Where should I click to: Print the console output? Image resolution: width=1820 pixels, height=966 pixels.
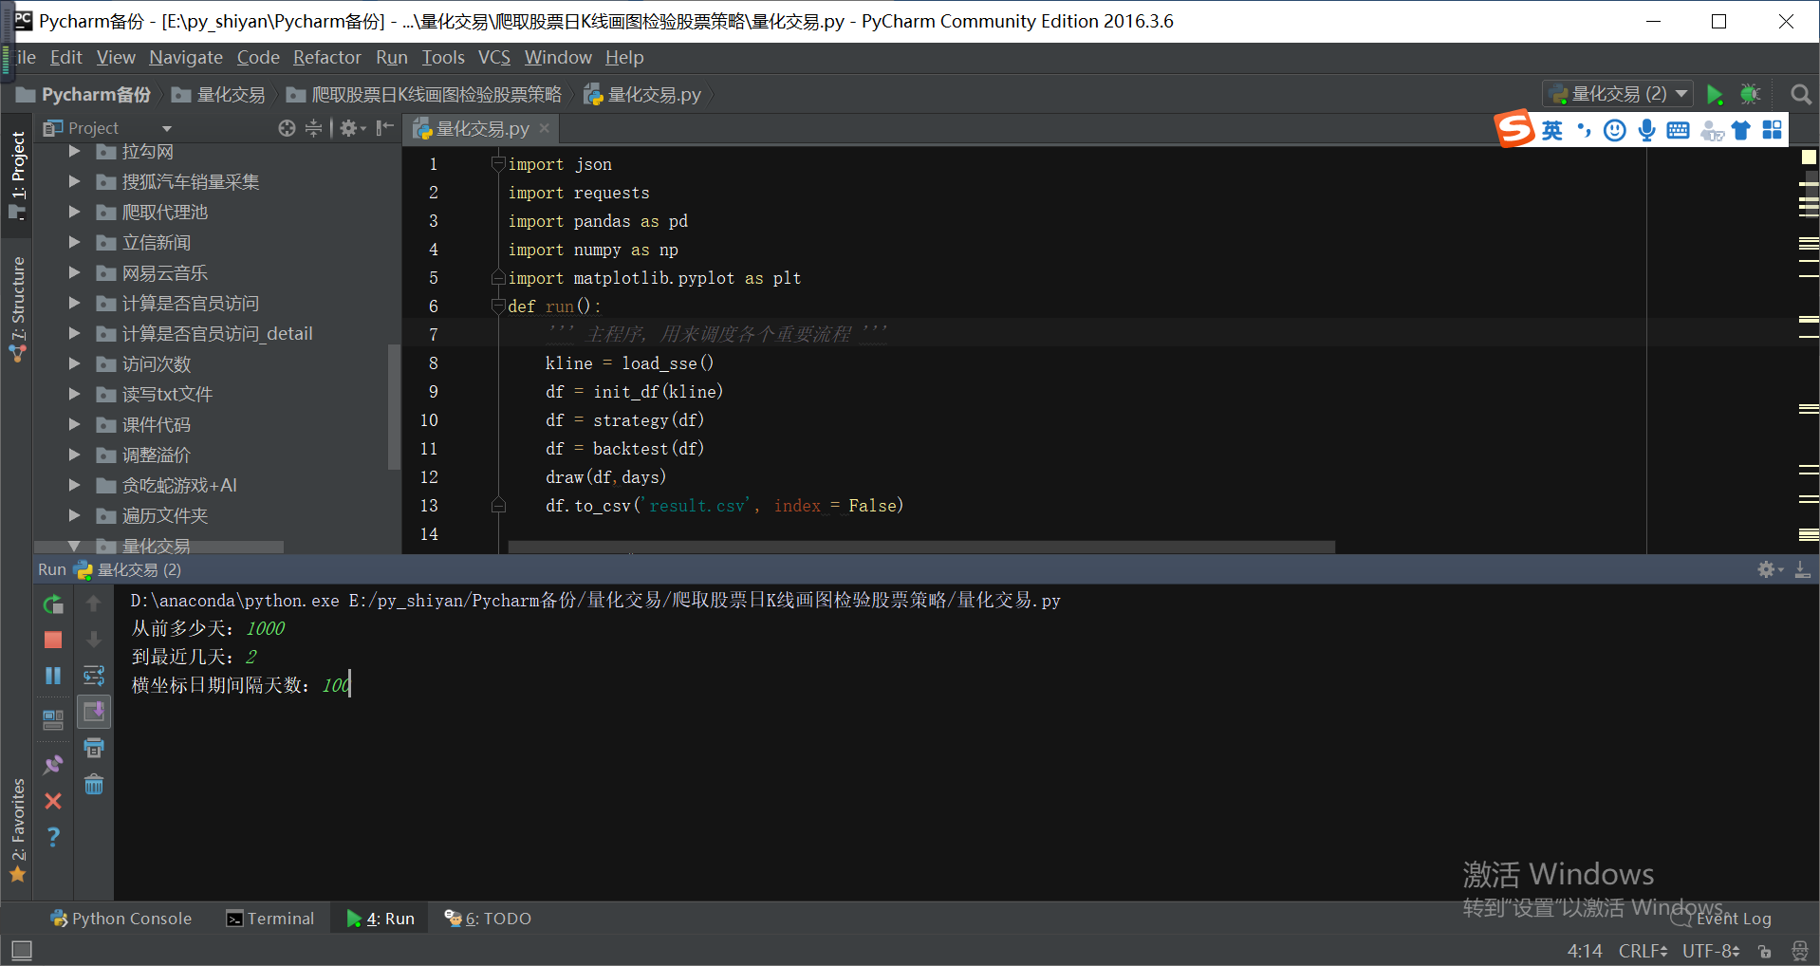click(94, 748)
